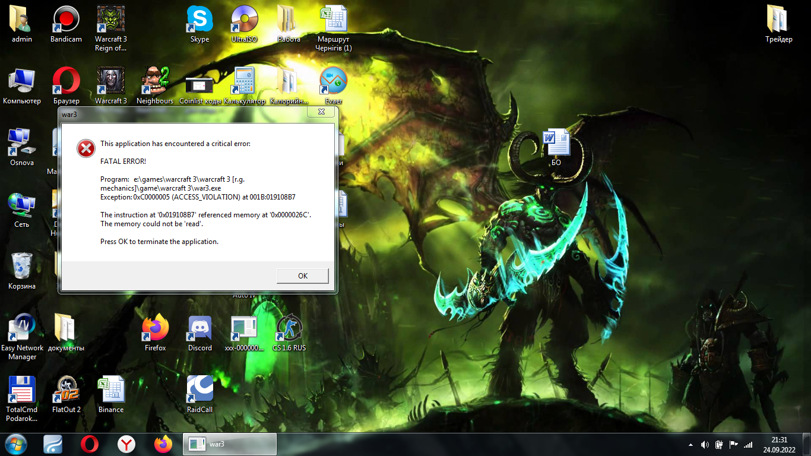Open the Action Center flag icon
Screen dimensions: 811x456
(x=734, y=444)
